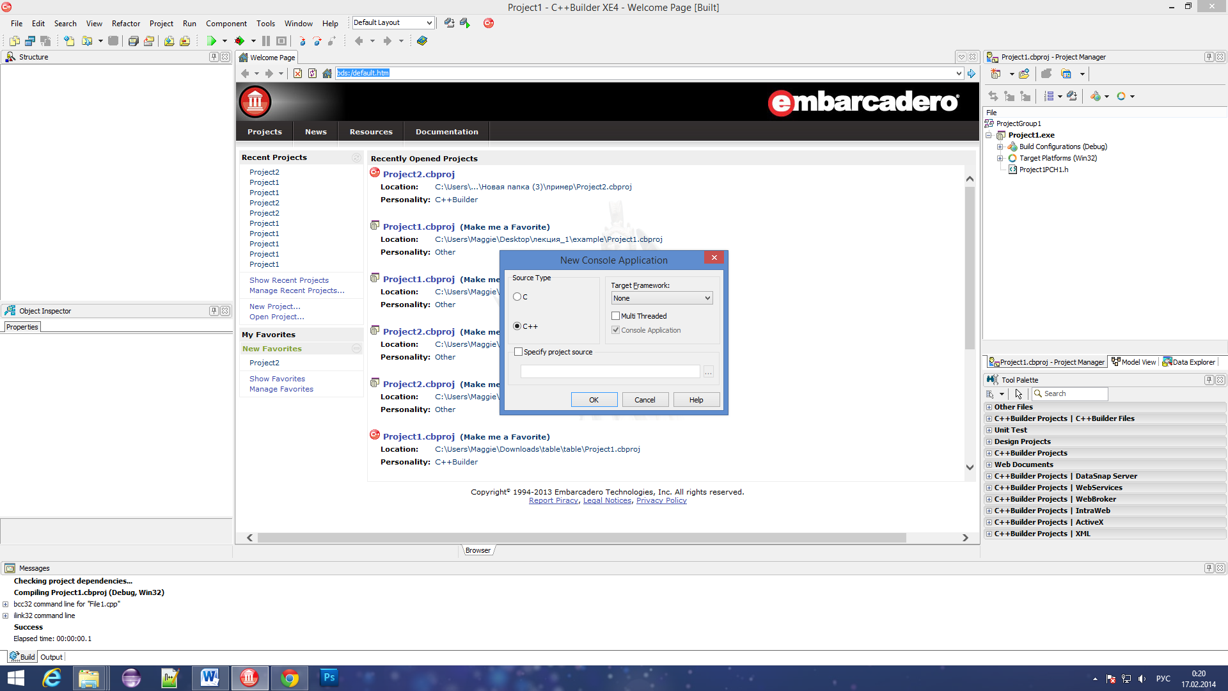Click the Trace Into icon

click(303, 41)
